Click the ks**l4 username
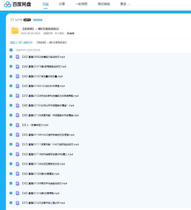Image resolution: width=191 pixels, height=210 pixels. 19,20
